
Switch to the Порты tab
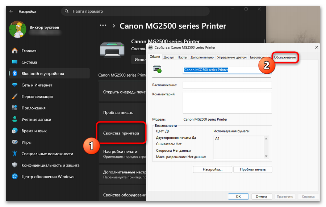[182, 57]
